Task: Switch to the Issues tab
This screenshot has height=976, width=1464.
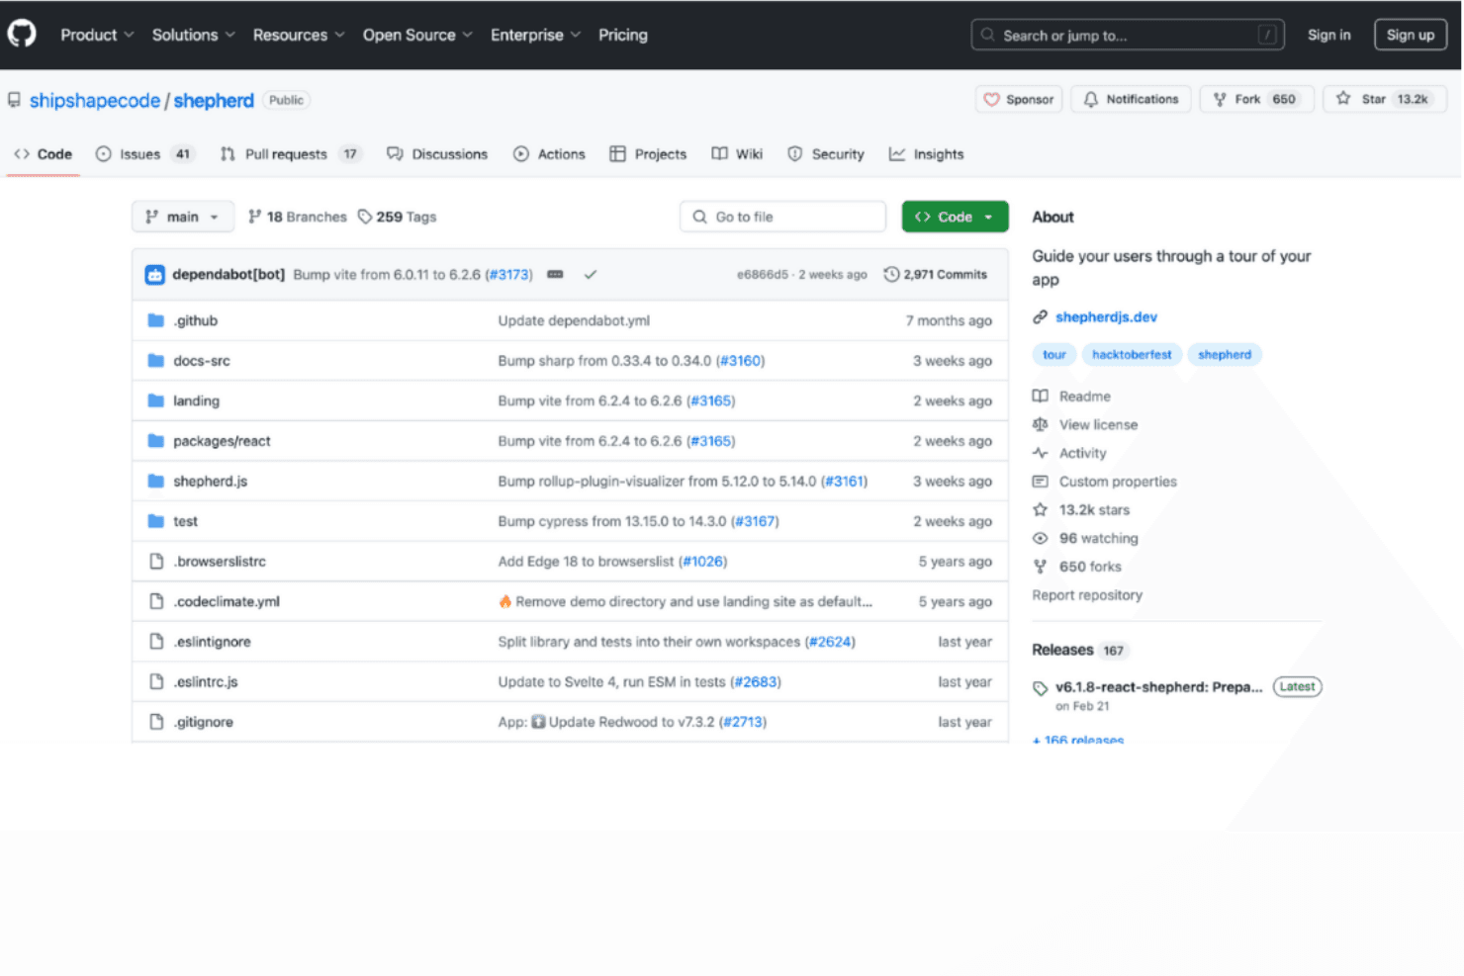Action: tap(144, 154)
